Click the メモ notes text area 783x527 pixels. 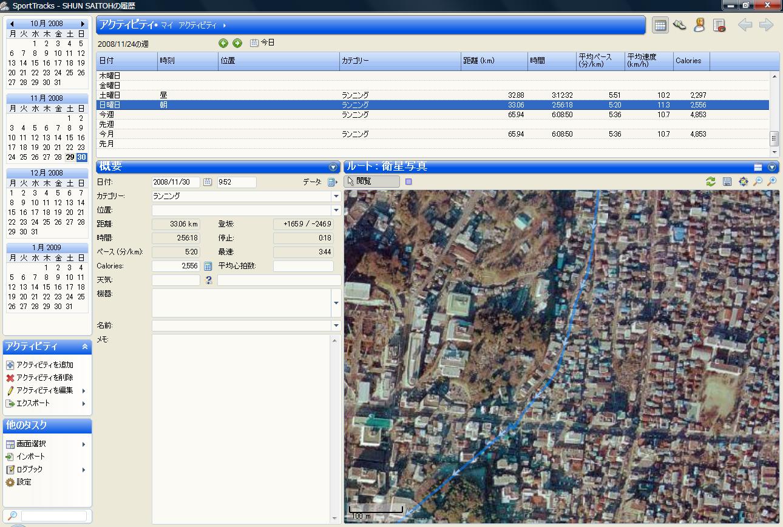coord(241,429)
